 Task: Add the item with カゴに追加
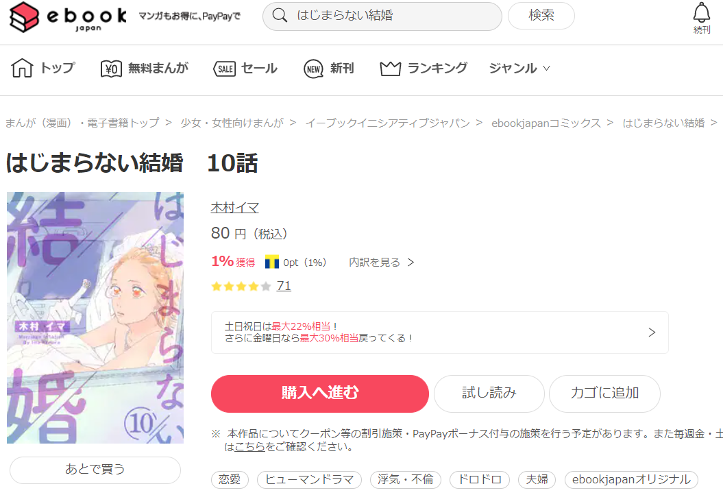tap(604, 394)
